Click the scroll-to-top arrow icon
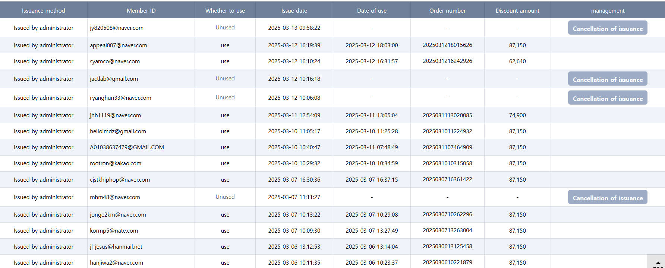 coord(658,262)
